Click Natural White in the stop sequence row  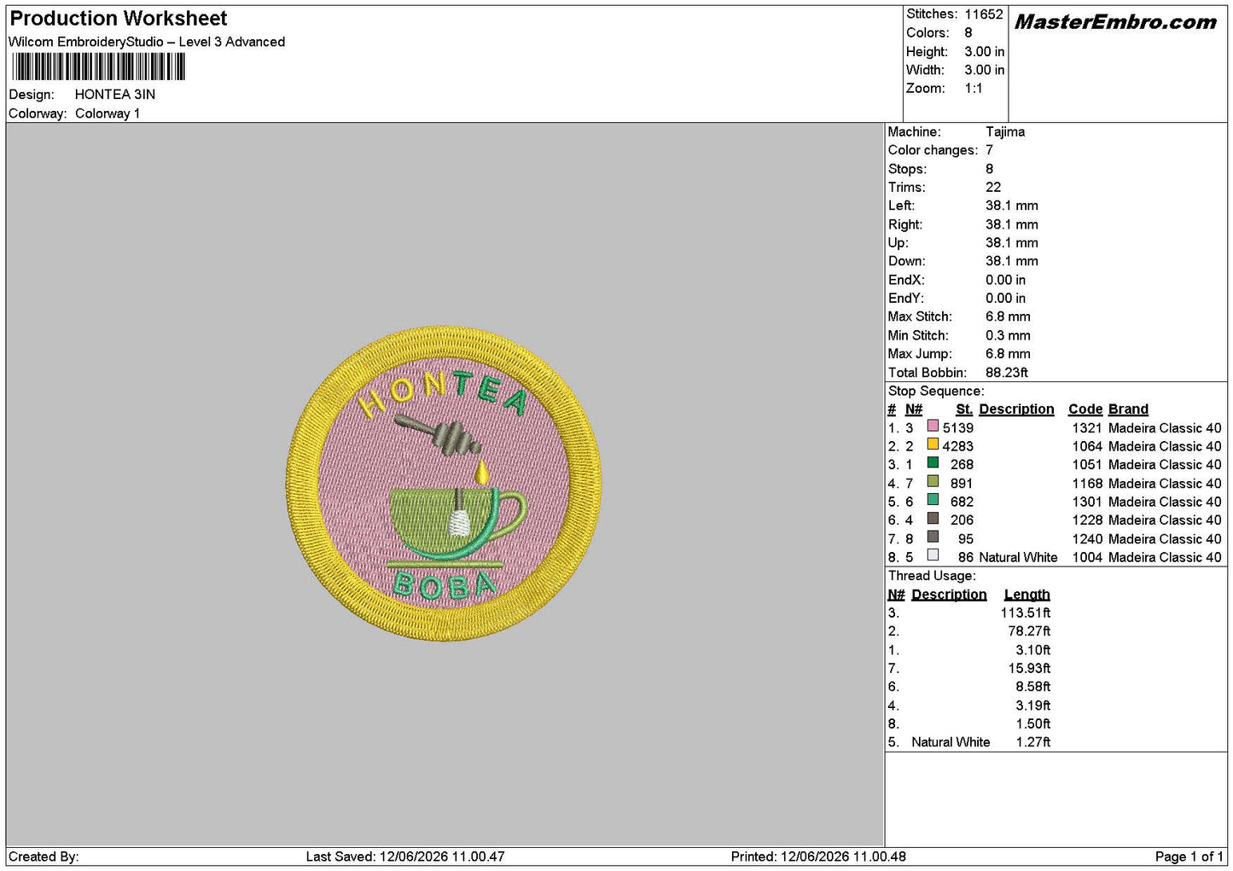point(1018,557)
